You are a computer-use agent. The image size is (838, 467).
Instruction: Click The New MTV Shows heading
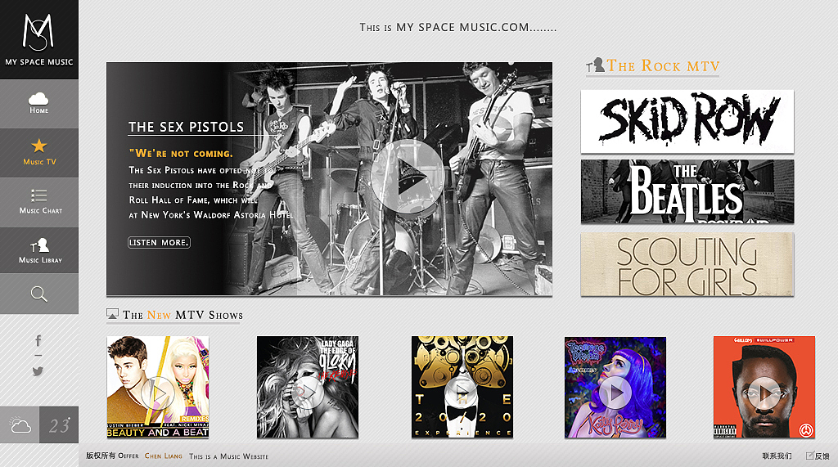182,315
